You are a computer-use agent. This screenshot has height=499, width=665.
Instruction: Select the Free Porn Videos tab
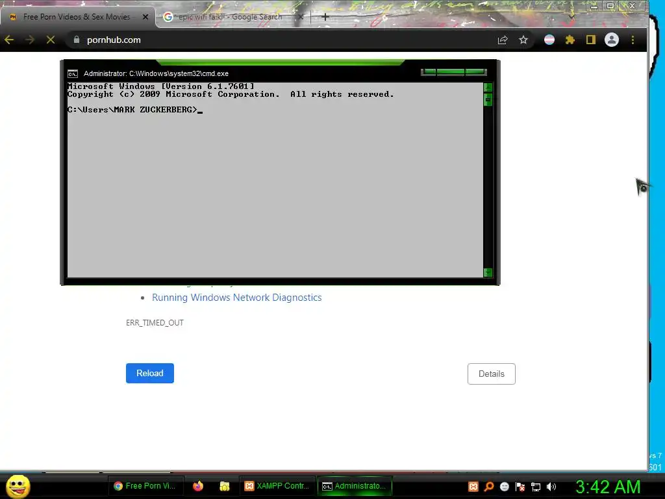tap(77, 17)
